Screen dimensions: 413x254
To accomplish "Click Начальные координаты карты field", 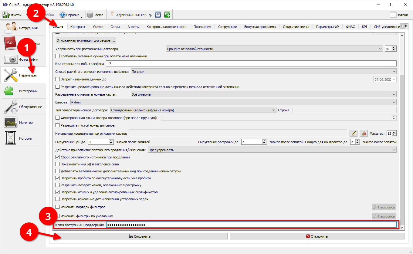I will coord(238,134).
